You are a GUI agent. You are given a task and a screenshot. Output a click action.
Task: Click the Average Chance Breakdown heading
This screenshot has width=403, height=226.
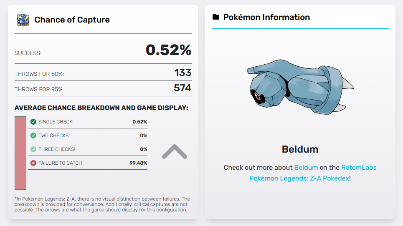click(101, 108)
